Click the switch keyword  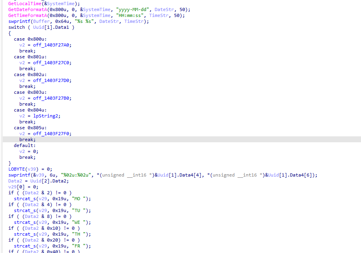[17, 27]
